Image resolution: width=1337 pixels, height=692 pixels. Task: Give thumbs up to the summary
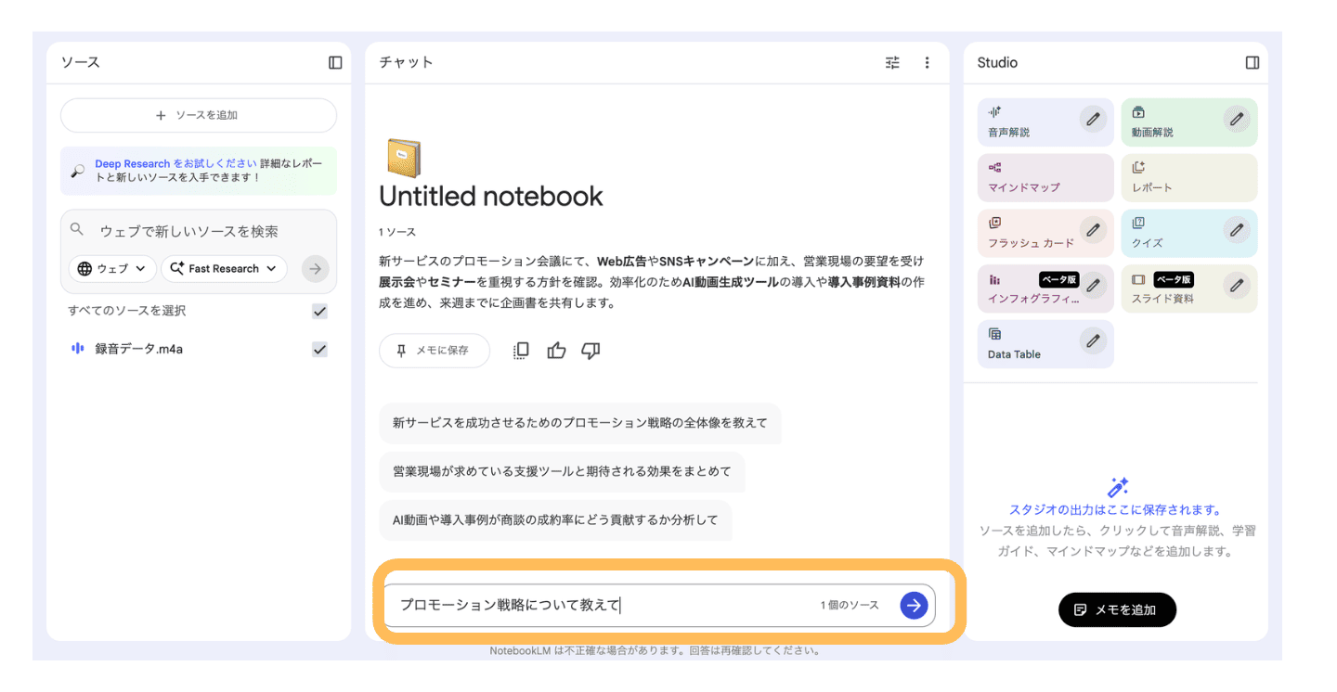tap(556, 351)
